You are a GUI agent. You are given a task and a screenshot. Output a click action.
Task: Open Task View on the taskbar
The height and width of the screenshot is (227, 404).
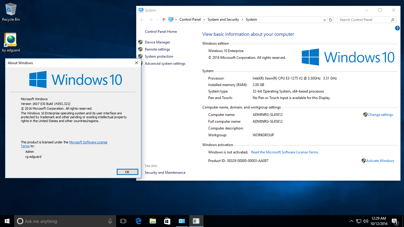point(123,221)
